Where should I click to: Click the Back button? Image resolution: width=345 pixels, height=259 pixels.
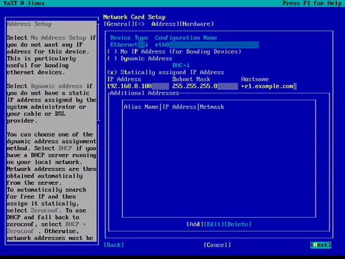point(114,245)
